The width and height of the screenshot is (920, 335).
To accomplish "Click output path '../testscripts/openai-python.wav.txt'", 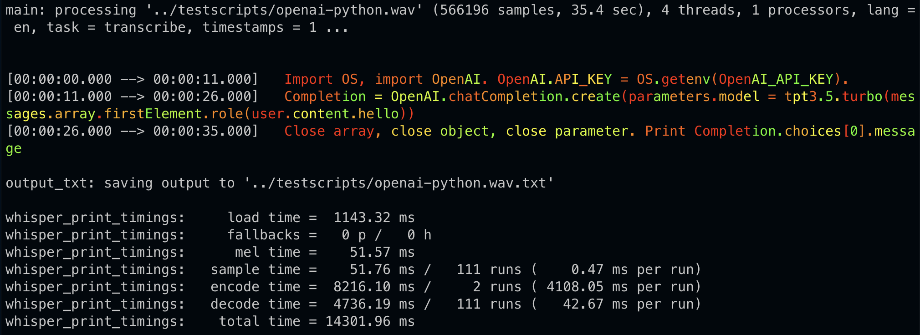I will click(x=399, y=183).
